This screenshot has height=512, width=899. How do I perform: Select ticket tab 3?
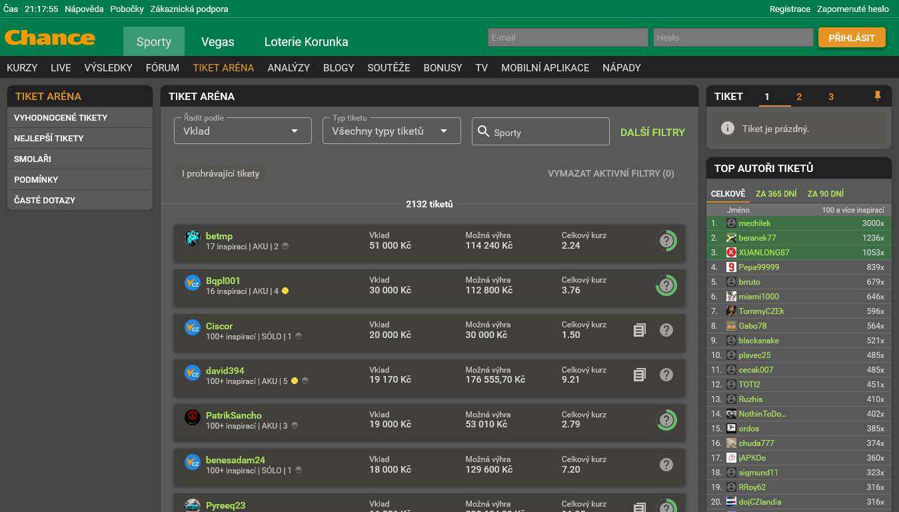tap(831, 97)
